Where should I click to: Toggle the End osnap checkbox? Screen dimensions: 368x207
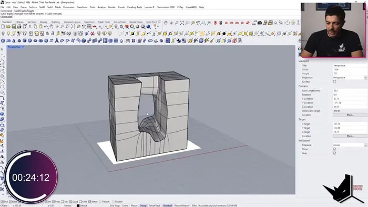pyautogui.click(x=2, y=202)
